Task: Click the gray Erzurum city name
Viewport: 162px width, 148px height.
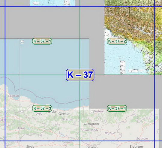Action: coord(136,146)
